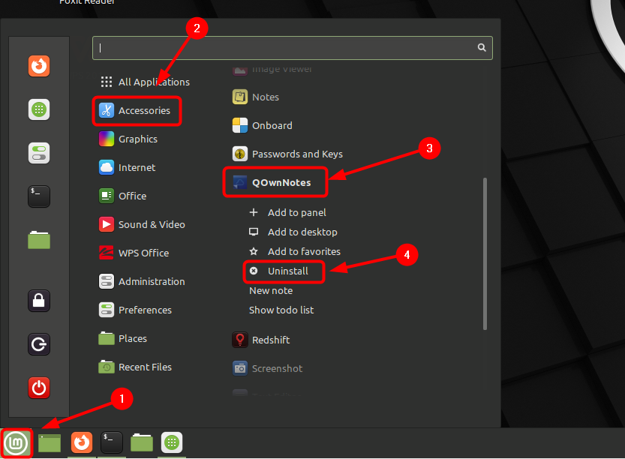Show the Recent Files category
Screen dimensions: 625x459
[136, 367]
